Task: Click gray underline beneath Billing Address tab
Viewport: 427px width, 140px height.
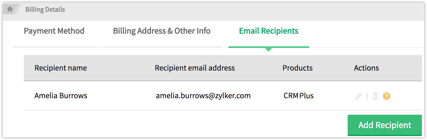Action: (162, 47)
